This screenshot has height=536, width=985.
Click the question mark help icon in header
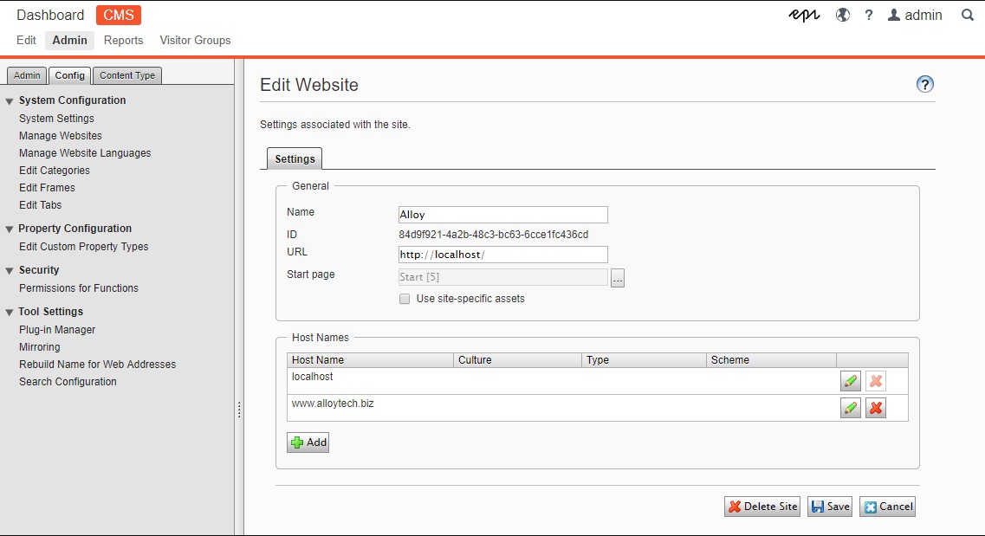(868, 16)
